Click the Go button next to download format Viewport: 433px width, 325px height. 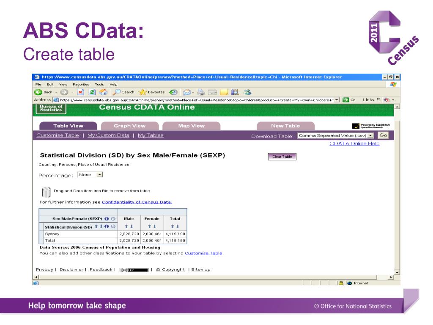tap(383, 135)
